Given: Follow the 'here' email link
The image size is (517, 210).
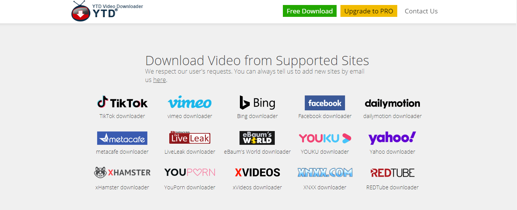Looking at the screenshot, I should 159,80.
